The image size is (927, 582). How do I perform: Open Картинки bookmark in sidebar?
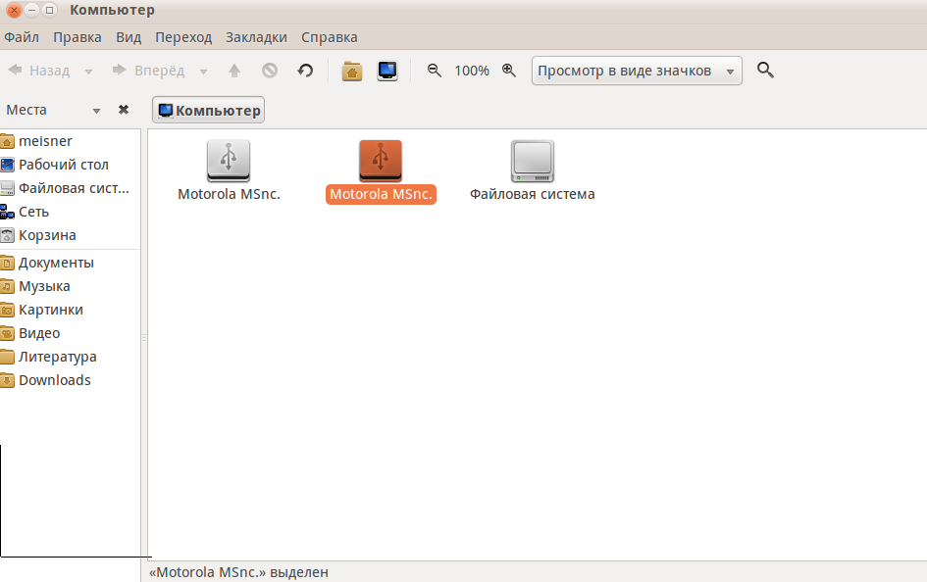pos(70,310)
